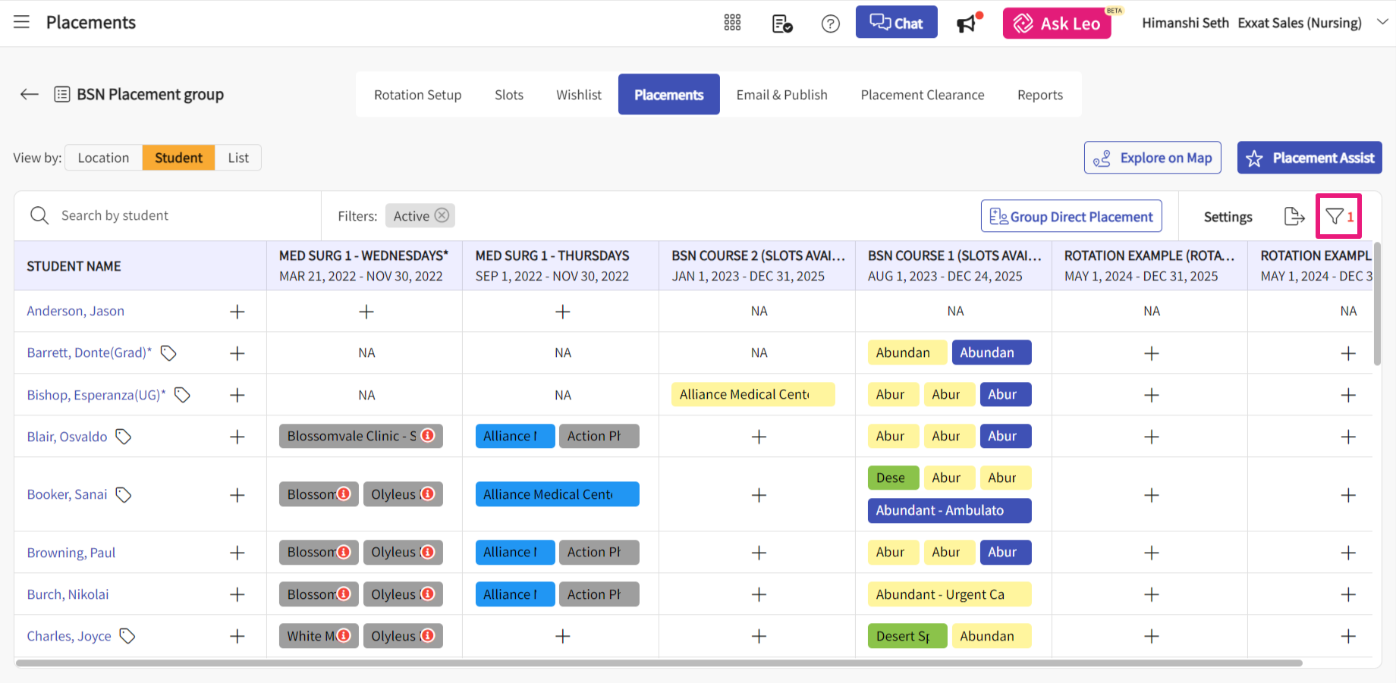The height and width of the screenshot is (683, 1396).
Task: Open the task checklist icon in header
Action: (781, 23)
